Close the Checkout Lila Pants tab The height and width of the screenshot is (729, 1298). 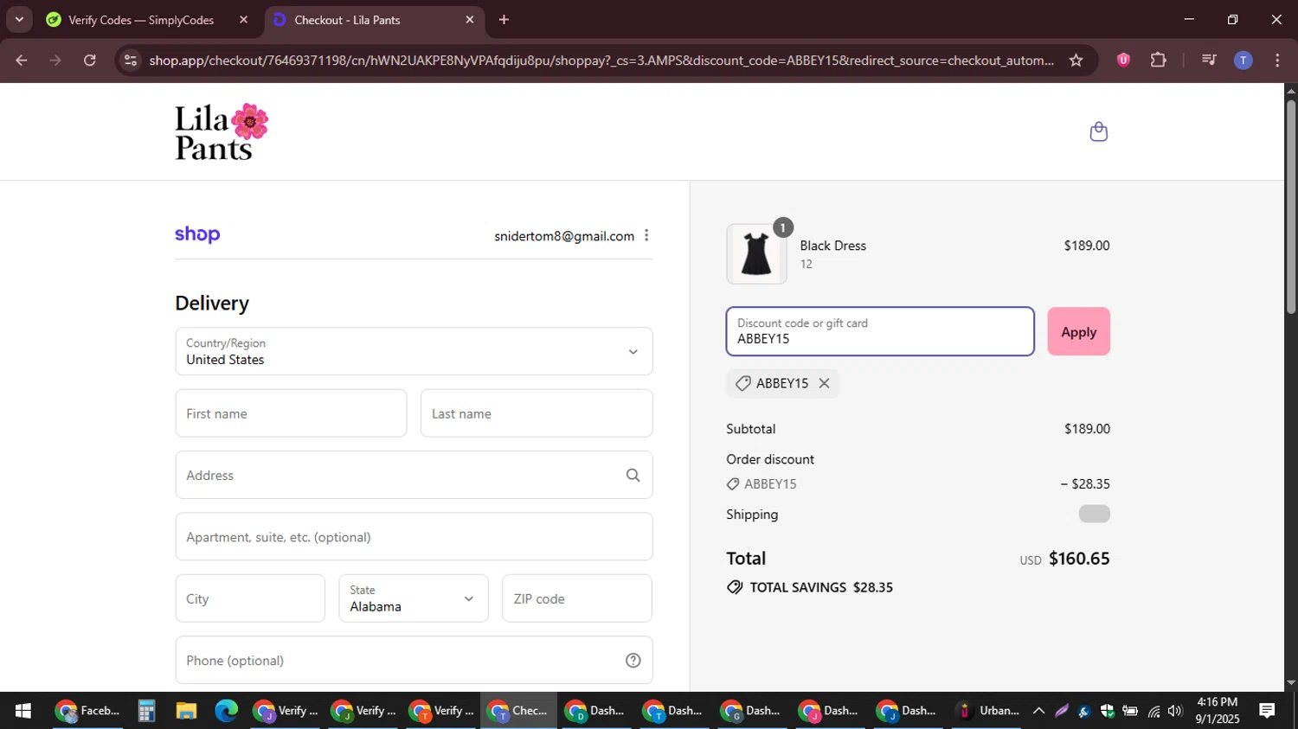click(x=470, y=19)
